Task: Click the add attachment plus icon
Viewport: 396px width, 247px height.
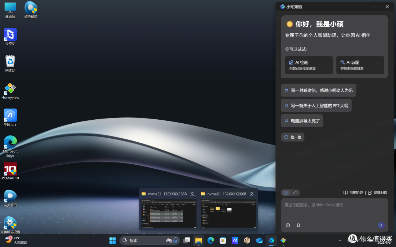Action: [288, 225]
